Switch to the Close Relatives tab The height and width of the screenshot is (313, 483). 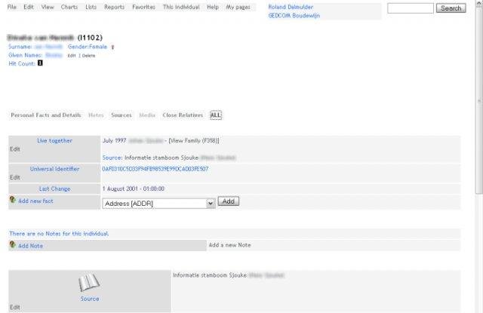[x=183, y=115]
